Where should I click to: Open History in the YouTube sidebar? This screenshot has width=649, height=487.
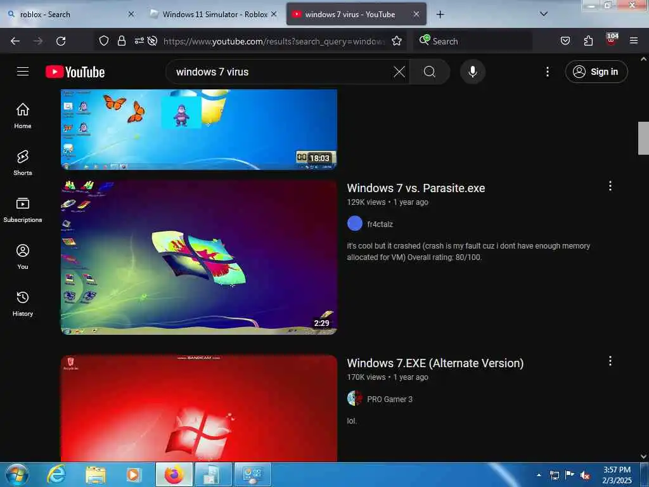pos(23,304)
